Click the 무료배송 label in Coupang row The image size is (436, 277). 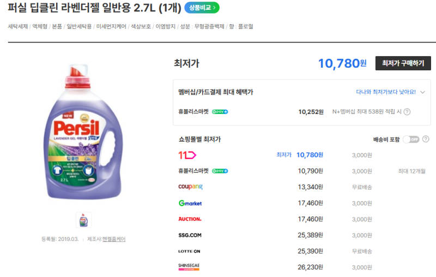[x=362, y=188]
